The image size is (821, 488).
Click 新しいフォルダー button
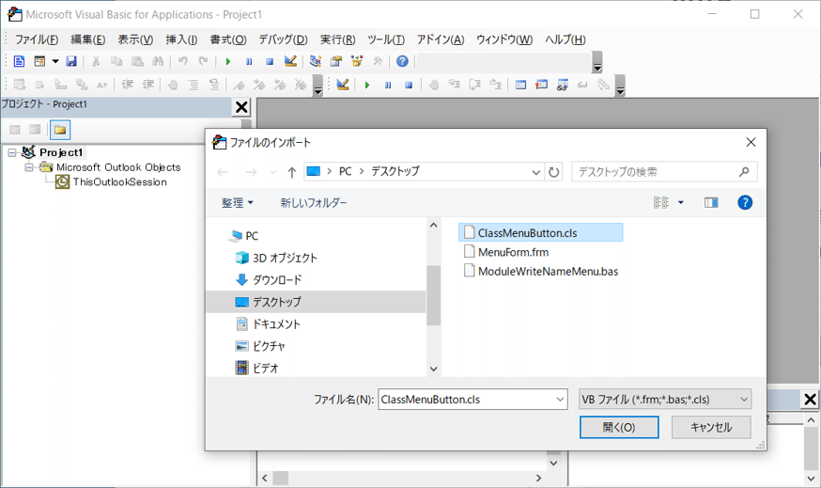(x=314, y=203)
